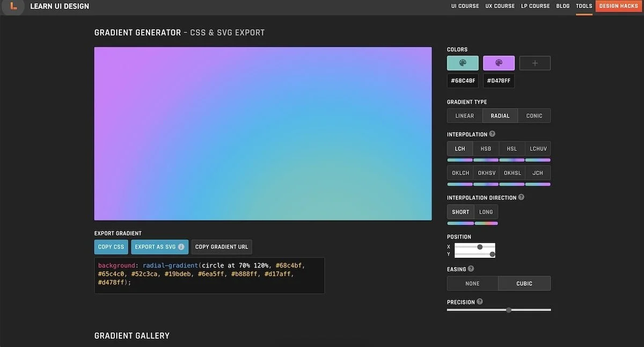
Task: Click the Precision help question icon
Action: pos(480,301)
